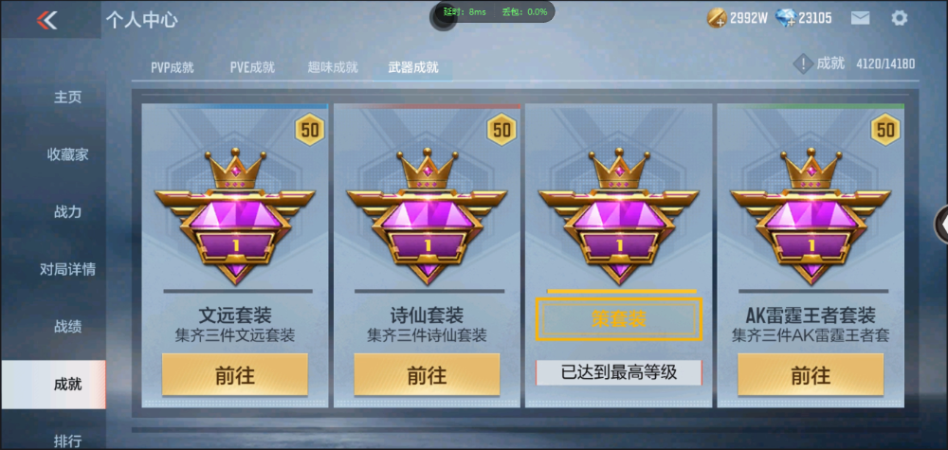
Task: Expand the side arrow on right edge
Action: pyautogui.click(x=942, y=225)
